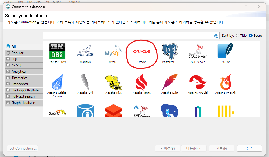Click the database list vertical scrollbar
The image size is (269, 157).
click(262, 51)
